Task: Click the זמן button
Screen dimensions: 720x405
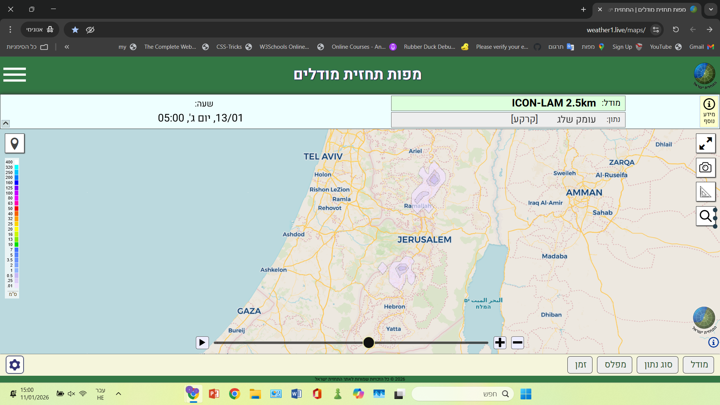Action: (x=580, y=364)
